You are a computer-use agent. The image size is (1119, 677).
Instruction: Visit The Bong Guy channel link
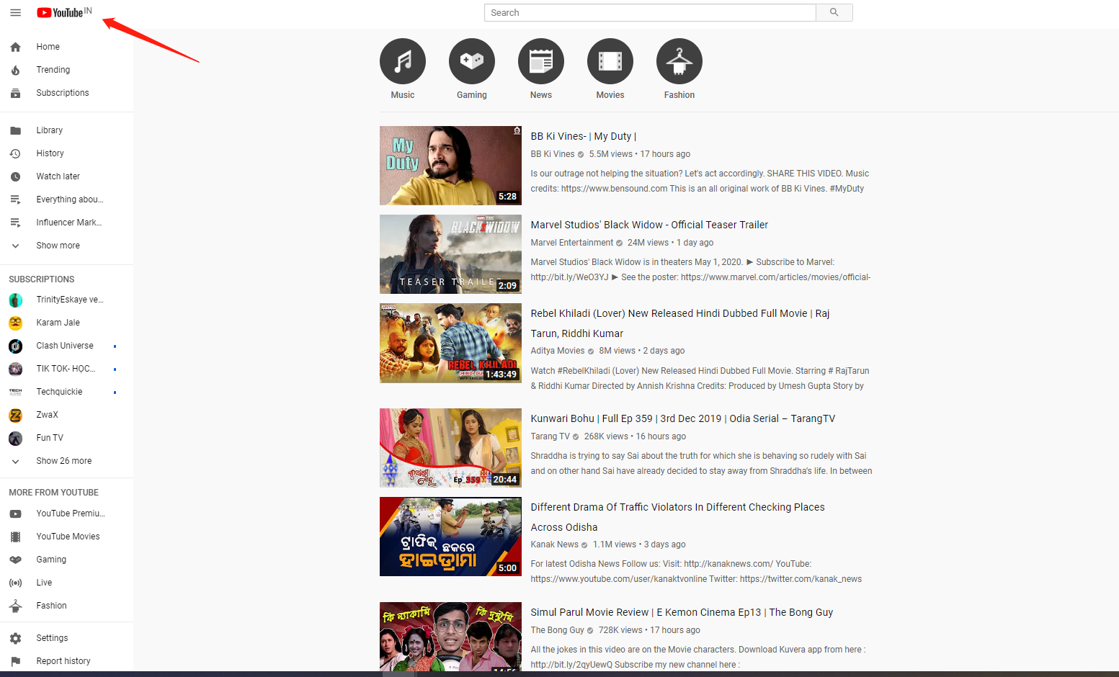tap(558, 630)
